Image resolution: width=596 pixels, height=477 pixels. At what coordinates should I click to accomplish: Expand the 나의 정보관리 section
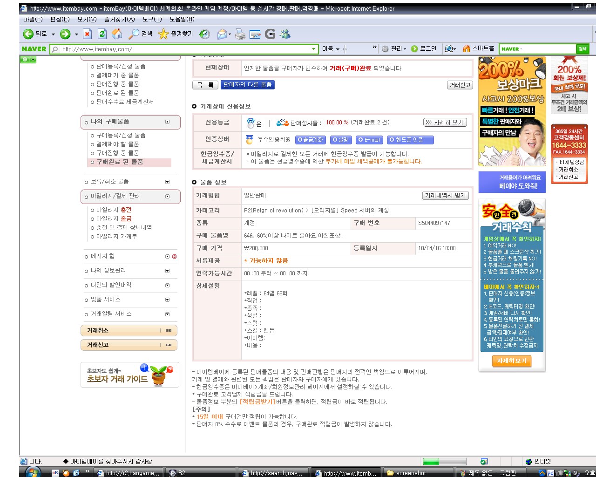coord(167,271)
